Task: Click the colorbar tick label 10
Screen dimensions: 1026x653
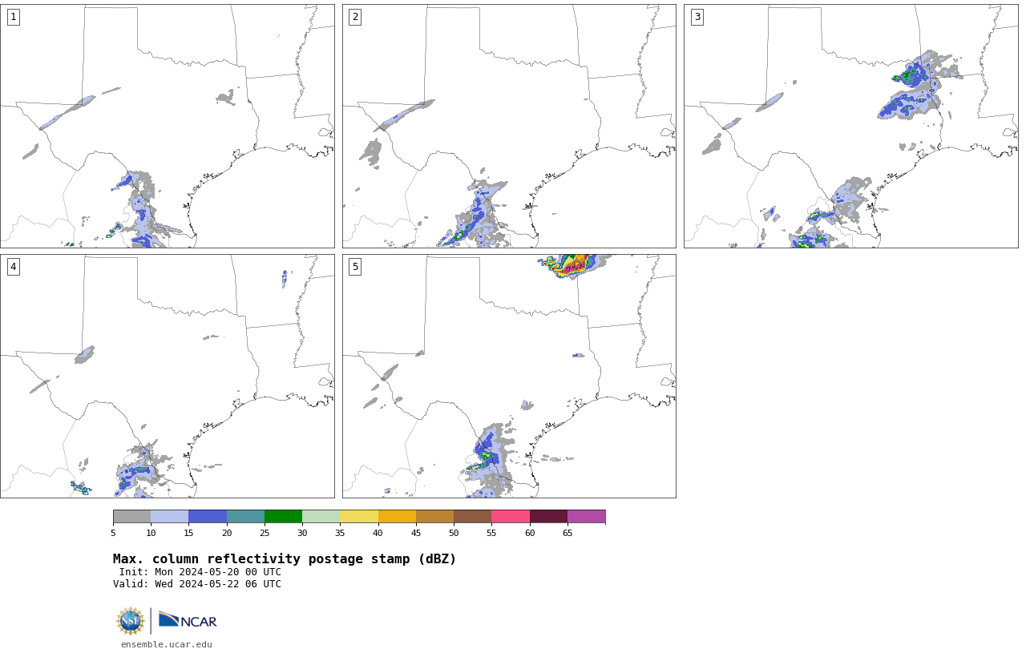Action: coord(151,533)
